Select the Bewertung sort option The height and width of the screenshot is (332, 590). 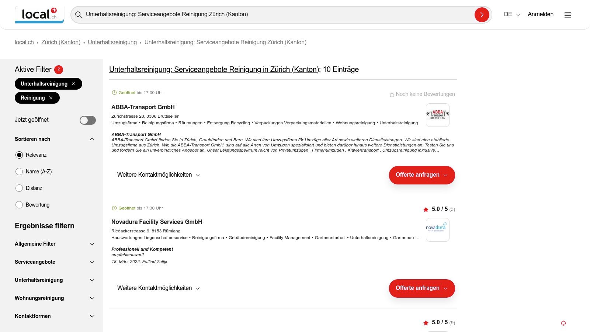tap(19, 205)
